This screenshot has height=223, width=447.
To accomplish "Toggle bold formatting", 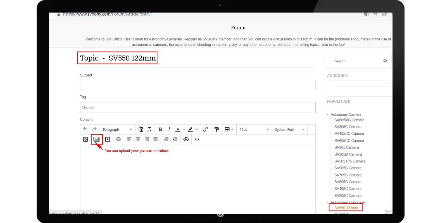I will (x=160, y=129).
